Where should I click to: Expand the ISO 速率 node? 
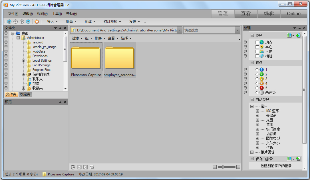(257, 111)
